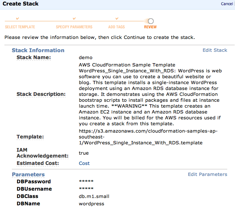The image size is (235, 209).
Task: Click checkmark above Select Template
Action: pos(18,18)
